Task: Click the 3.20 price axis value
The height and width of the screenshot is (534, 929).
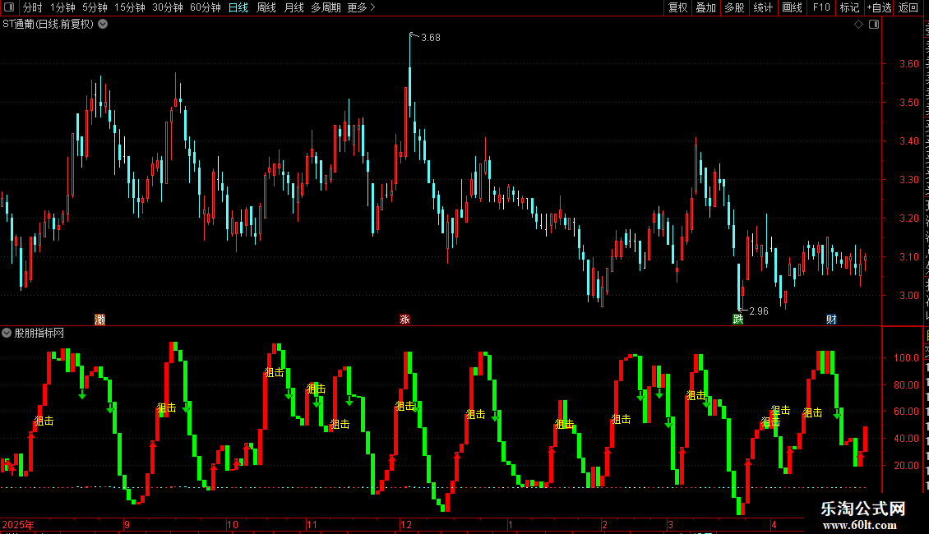Action: (908, 219)
